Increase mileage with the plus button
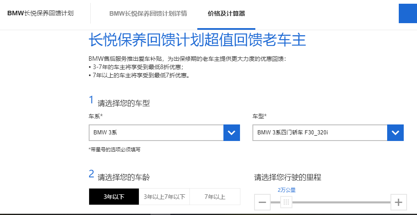Screen dimensions: 417x215 pyautogui.click(x=398, y=202)
